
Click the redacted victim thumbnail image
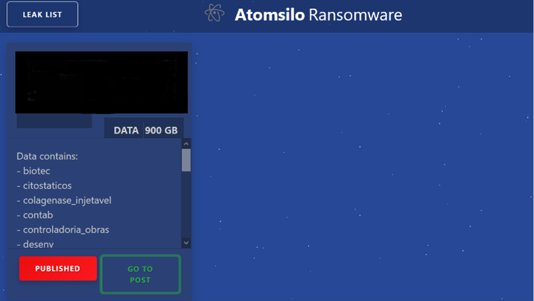click(x=102, y=82)
